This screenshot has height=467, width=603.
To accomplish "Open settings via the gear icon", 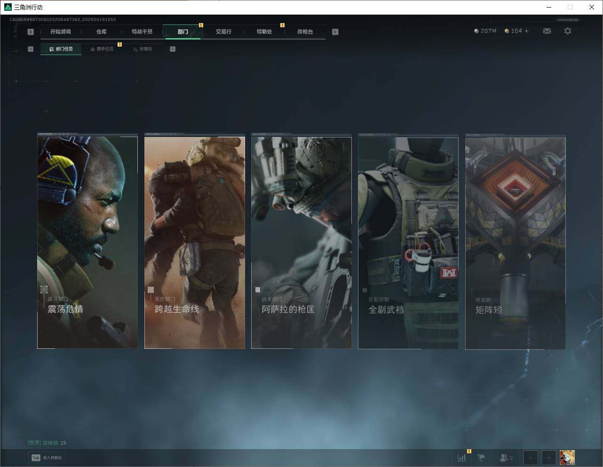I will (568, 31).
